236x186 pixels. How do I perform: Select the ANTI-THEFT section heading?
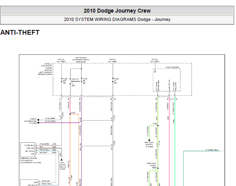pos(20,32)
